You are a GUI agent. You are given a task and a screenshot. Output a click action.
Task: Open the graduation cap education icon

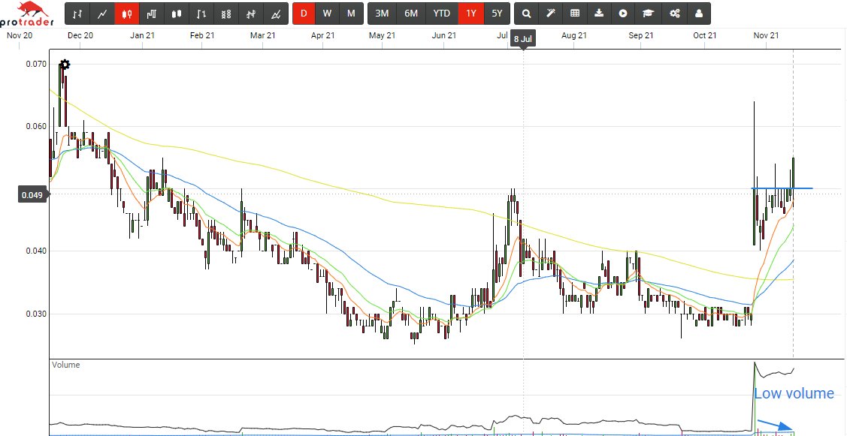648,14
